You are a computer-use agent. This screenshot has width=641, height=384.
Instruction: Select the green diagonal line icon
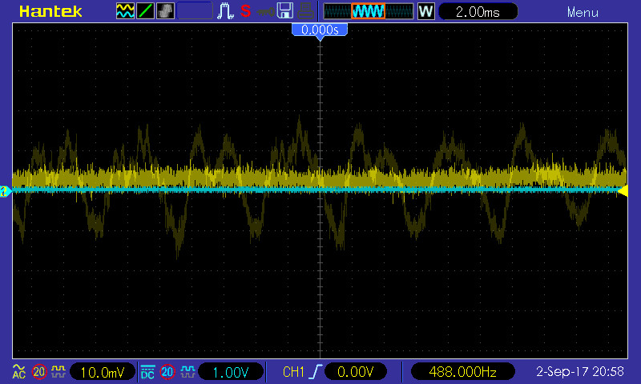coord(145,11)
